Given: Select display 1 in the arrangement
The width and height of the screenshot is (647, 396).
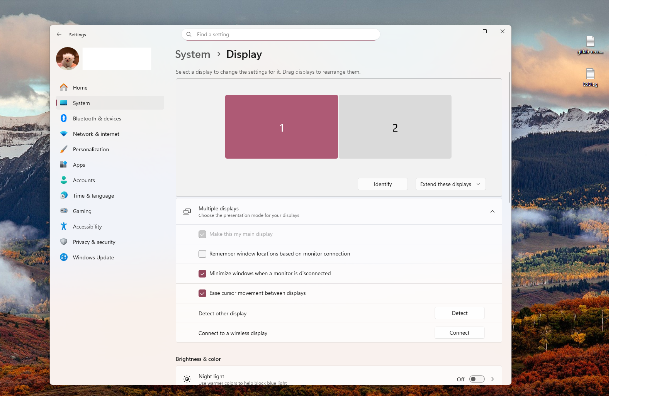Looking at the screenshot, I should point(282,127).
